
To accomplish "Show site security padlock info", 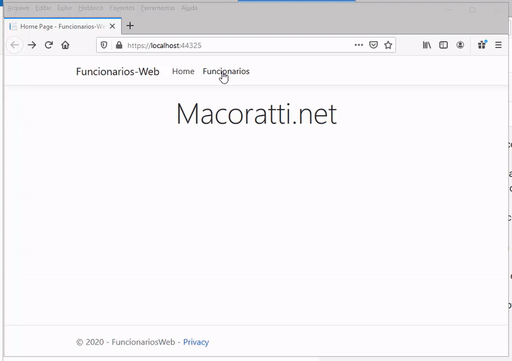I will point(119,45).
